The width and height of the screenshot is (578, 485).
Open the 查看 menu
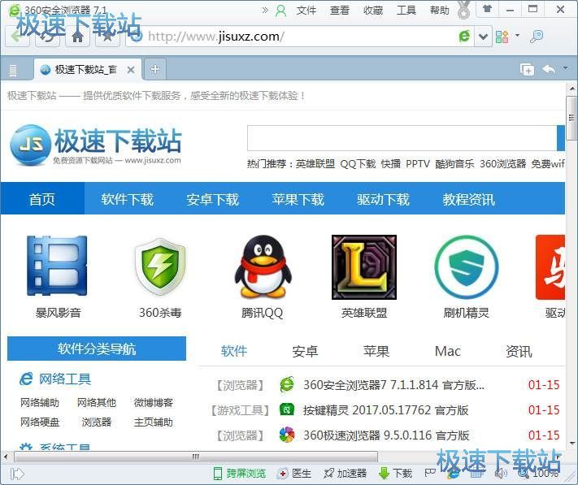coord(339,11)
